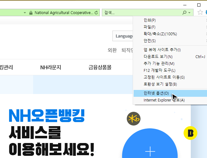Open the 금융상품몰 navigation item
Image resolution: width=207 pixels, height=158 pixels.
click(x=100, y=67)
